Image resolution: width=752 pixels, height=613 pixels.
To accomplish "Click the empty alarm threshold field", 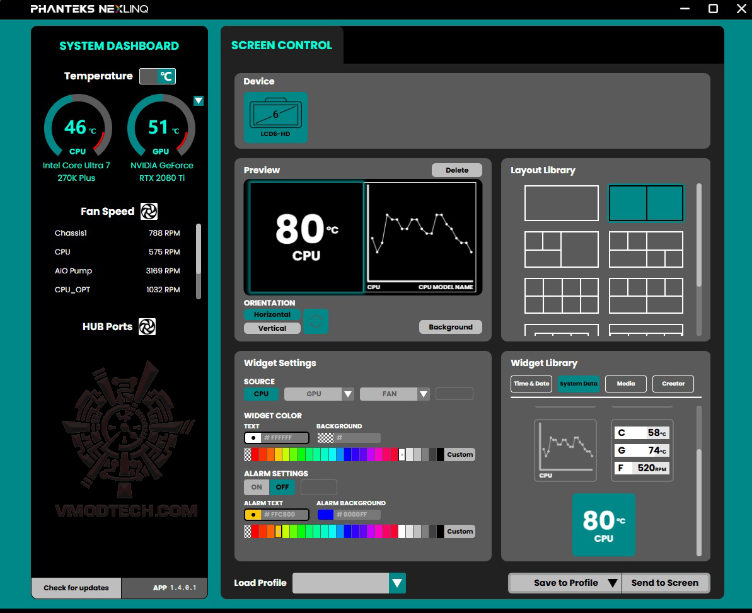I will tap(319, 488).
